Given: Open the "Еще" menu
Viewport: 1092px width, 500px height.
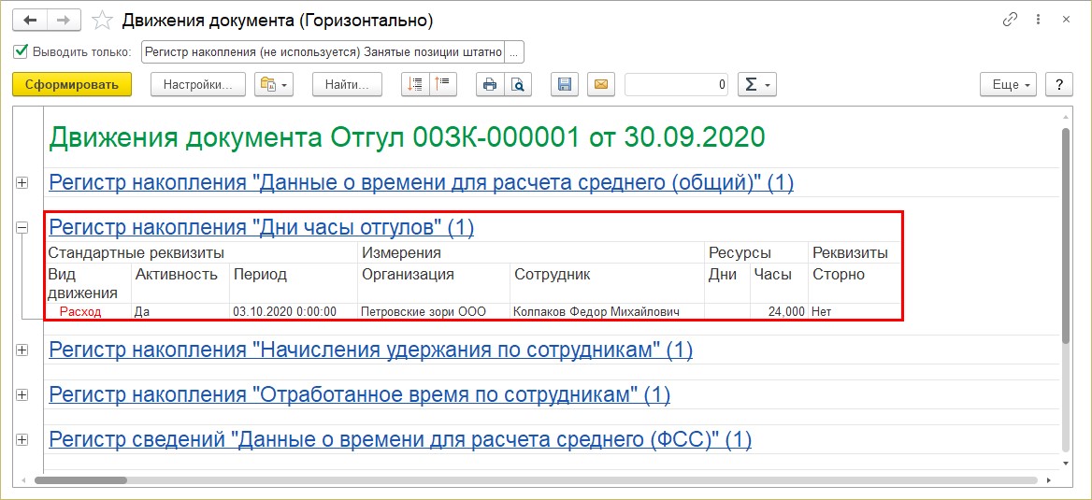Looking at the screenshot, I should (1009, 85).
